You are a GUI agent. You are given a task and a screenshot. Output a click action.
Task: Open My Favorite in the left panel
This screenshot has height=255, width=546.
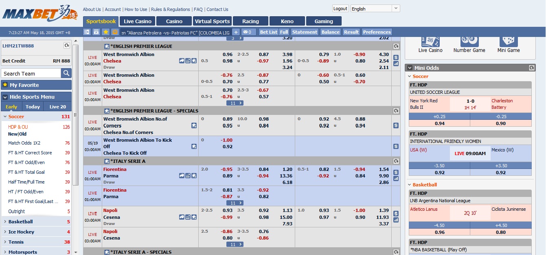coord(36,85)
